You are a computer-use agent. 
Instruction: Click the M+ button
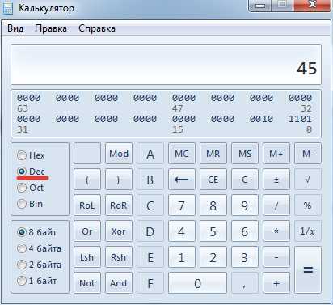click(276, 154)
